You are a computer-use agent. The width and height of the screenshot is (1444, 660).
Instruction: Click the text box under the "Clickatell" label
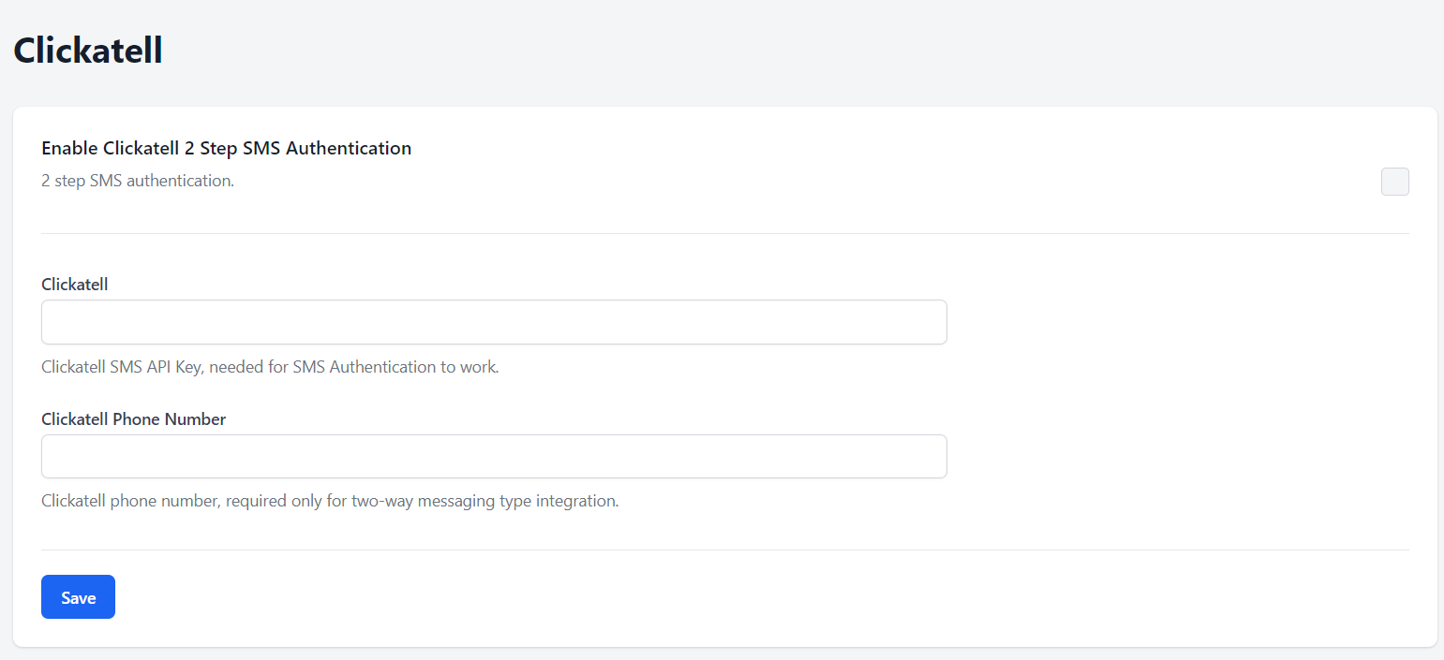coord(494,322)
